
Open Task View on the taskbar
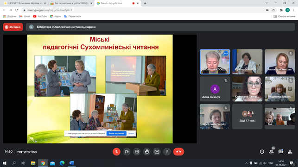[23, 163]
